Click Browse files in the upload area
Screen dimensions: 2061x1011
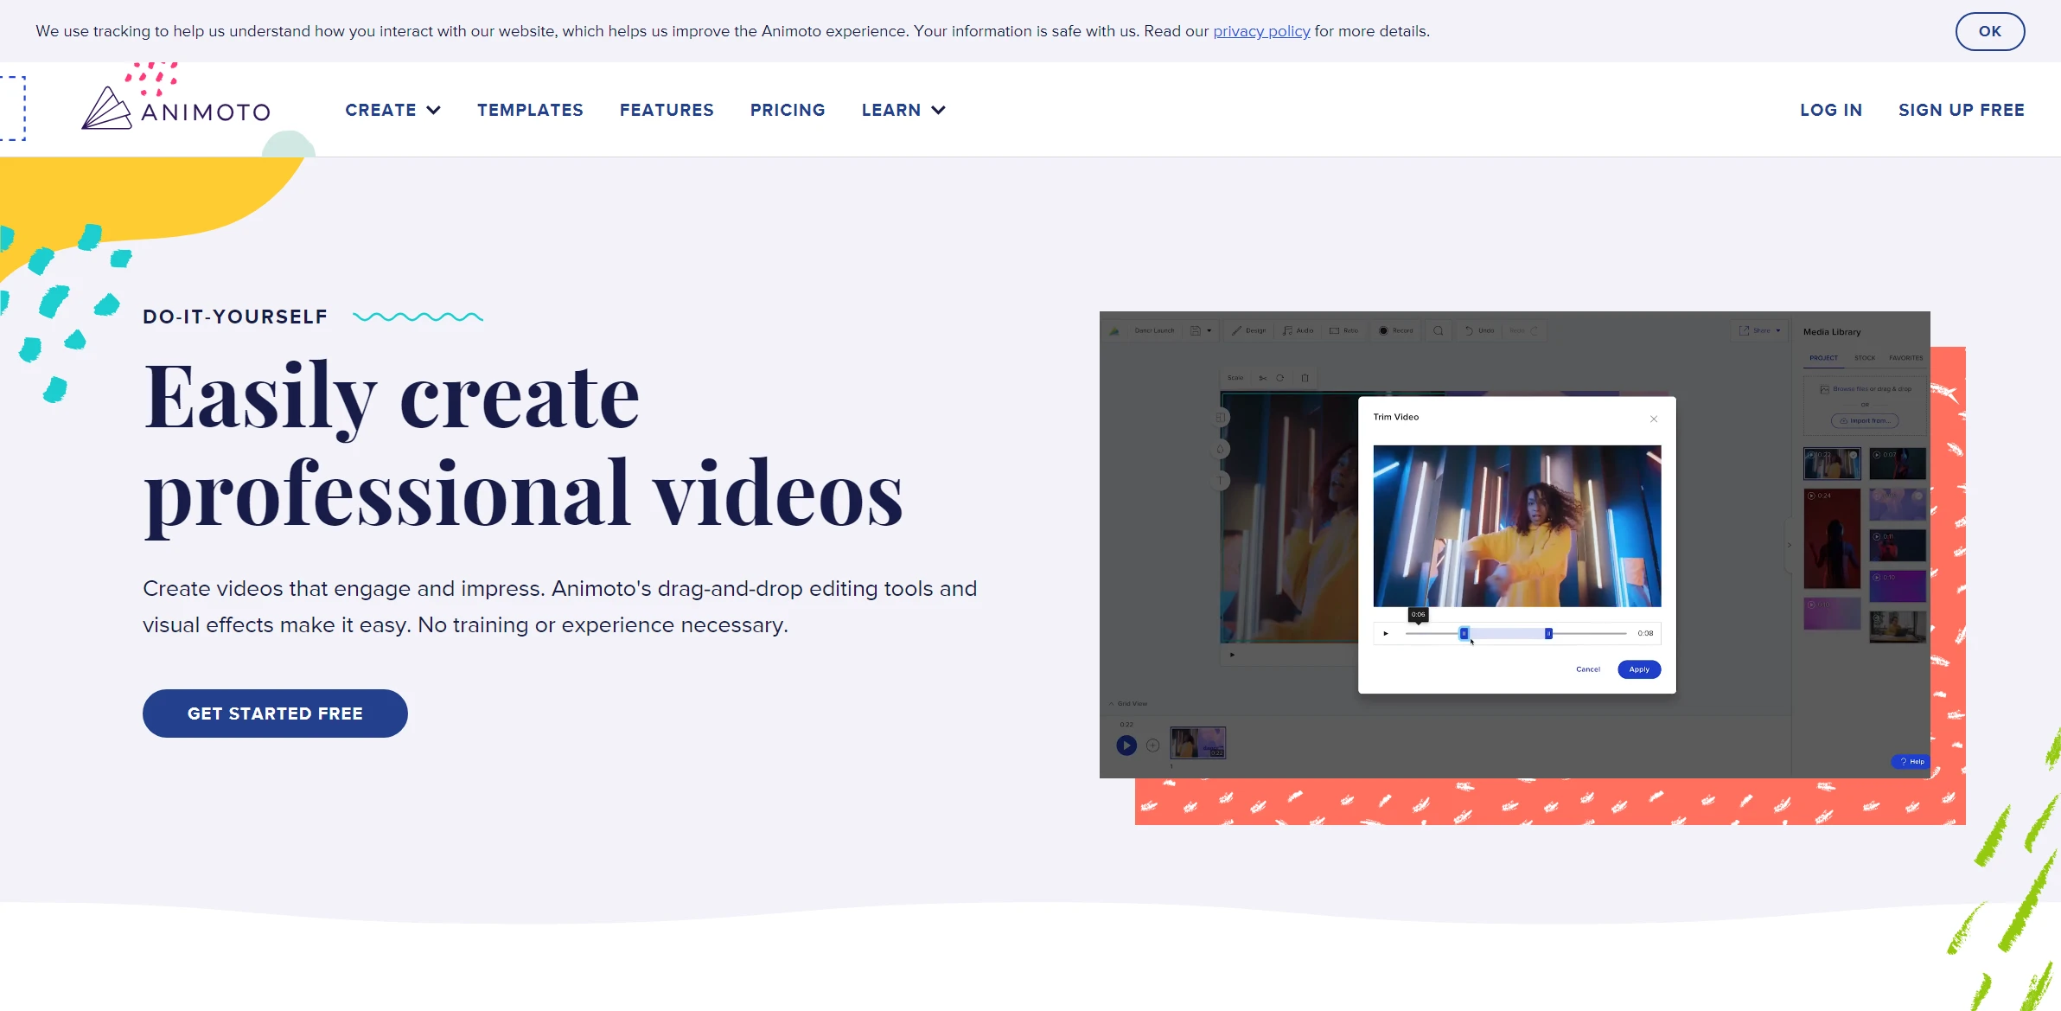[x=1851, y=389]
